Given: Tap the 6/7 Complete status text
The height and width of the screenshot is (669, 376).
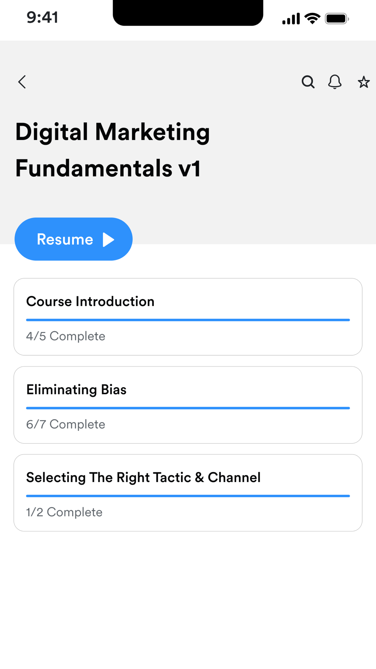Looking at the screenshot, I should [66, 424].
